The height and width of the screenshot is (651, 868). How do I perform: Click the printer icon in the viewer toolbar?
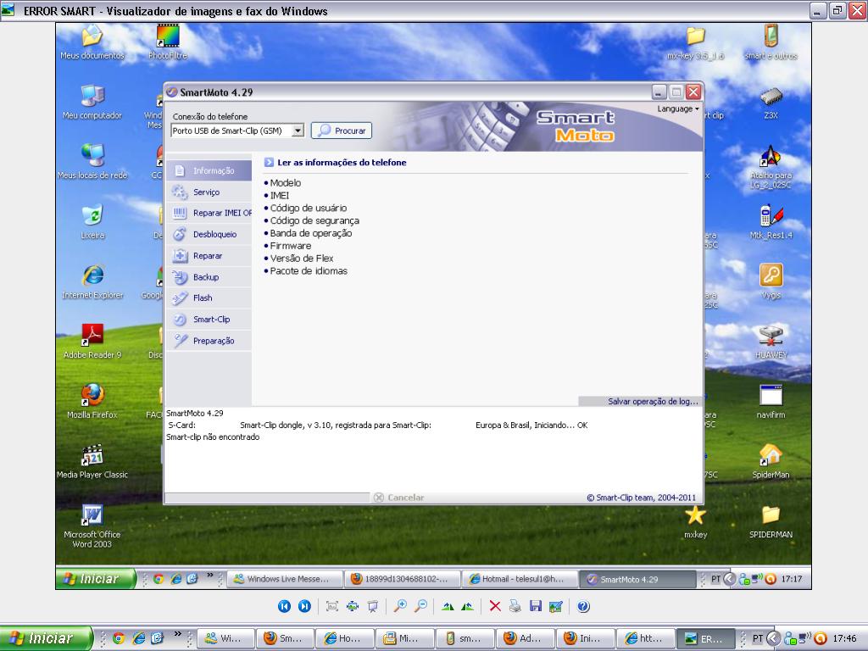point(515,606)
